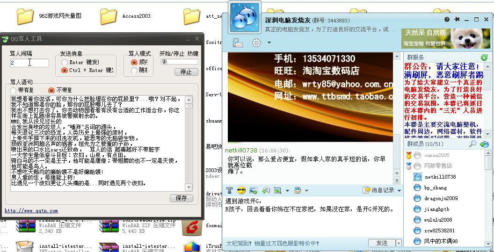Click the add group member plus icon
Image resolution: width=494 pixels, height=252 pixels.
pos(484,144)
